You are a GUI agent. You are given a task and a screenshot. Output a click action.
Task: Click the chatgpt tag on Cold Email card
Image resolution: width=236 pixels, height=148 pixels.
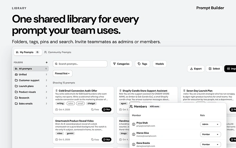(91, 103)
